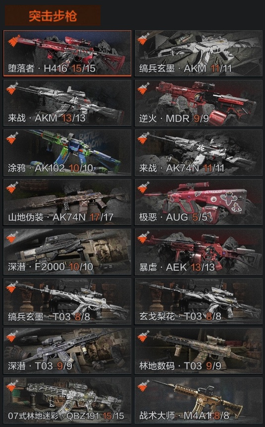This screenshot has height=427, width=265.
Task: Click the paintbrush icon on 涂鸦 AK102 card
Action: pyautogui.click(x=12, y=138)
